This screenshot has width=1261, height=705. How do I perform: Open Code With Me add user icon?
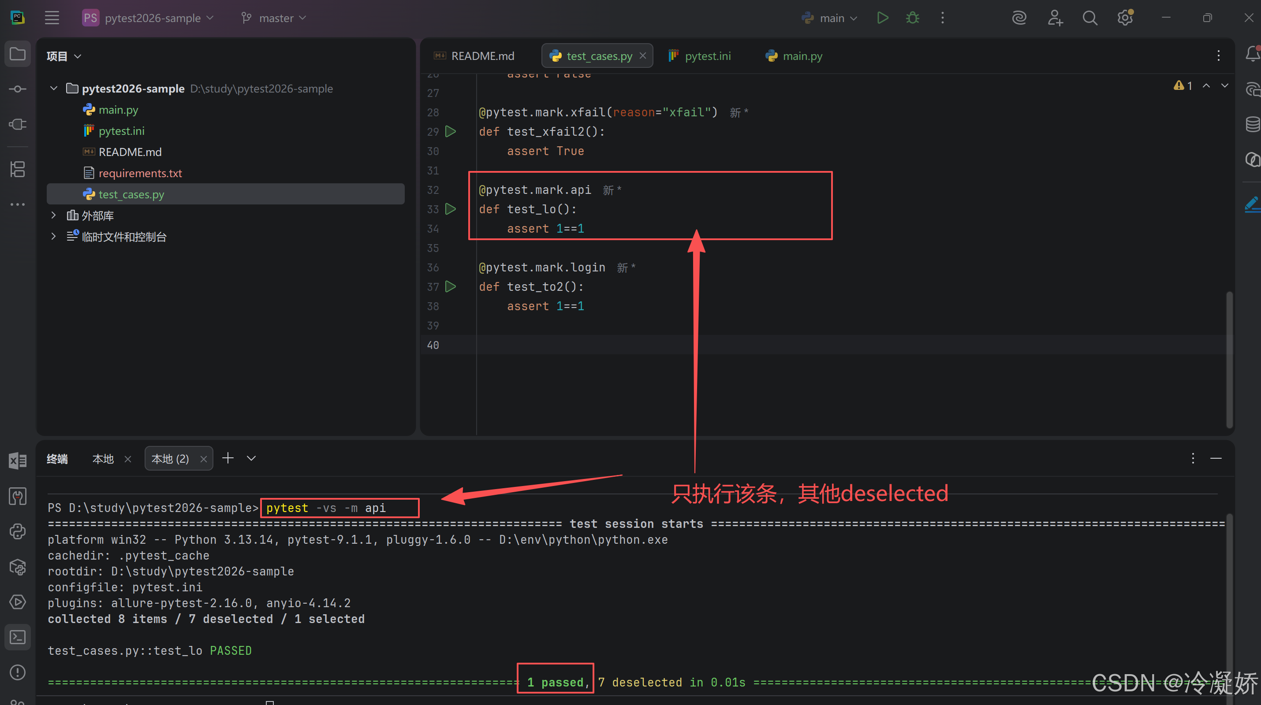click(x=1055, y=18)
